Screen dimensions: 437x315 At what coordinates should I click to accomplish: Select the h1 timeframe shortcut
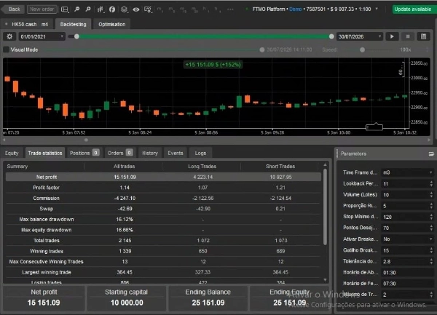[205, 9]
